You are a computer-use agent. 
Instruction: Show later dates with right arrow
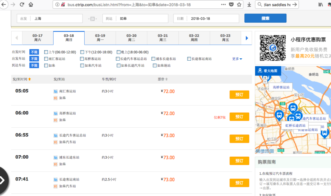click(x=247, y=38)
